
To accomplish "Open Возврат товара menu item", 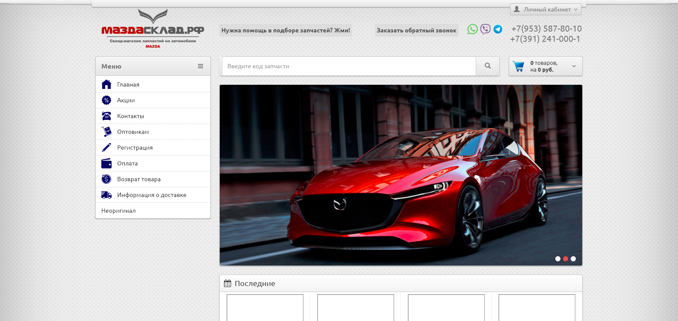I will [153, 179].
